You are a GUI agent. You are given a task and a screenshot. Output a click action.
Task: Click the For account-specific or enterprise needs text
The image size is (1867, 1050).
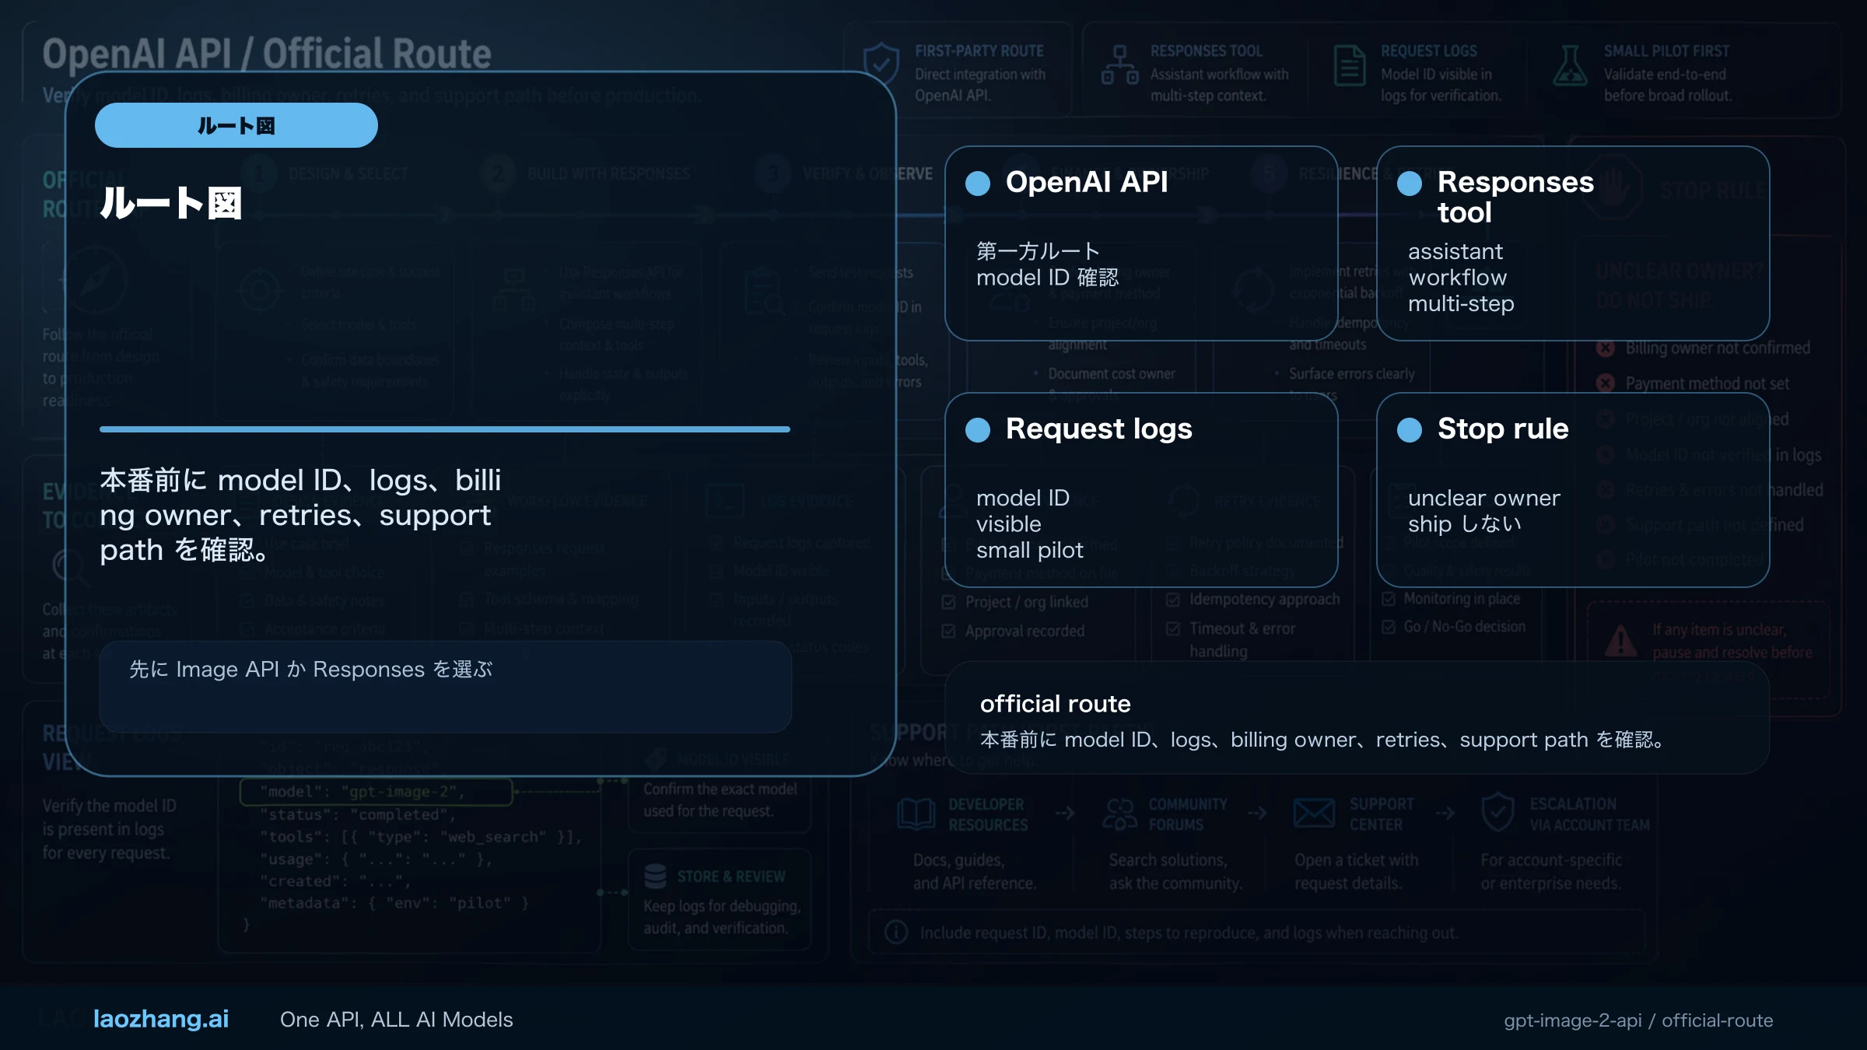tap(1551, 872)
